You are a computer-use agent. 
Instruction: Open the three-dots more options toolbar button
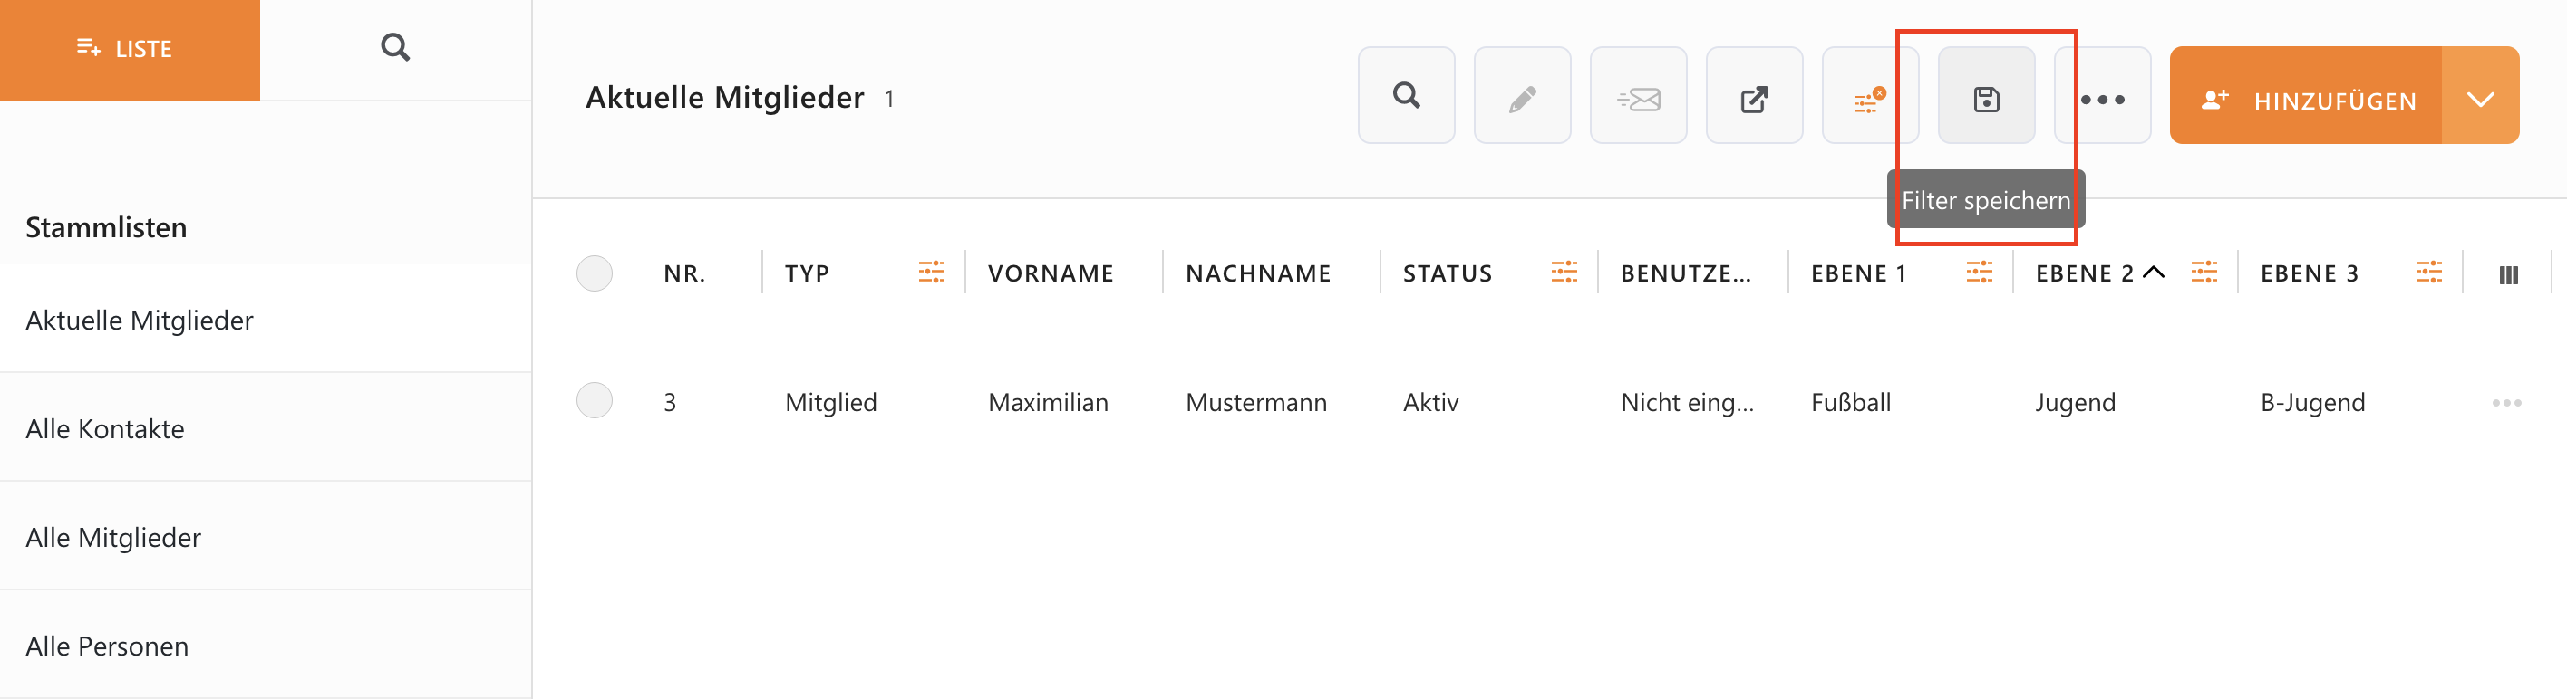point(2103,96)
